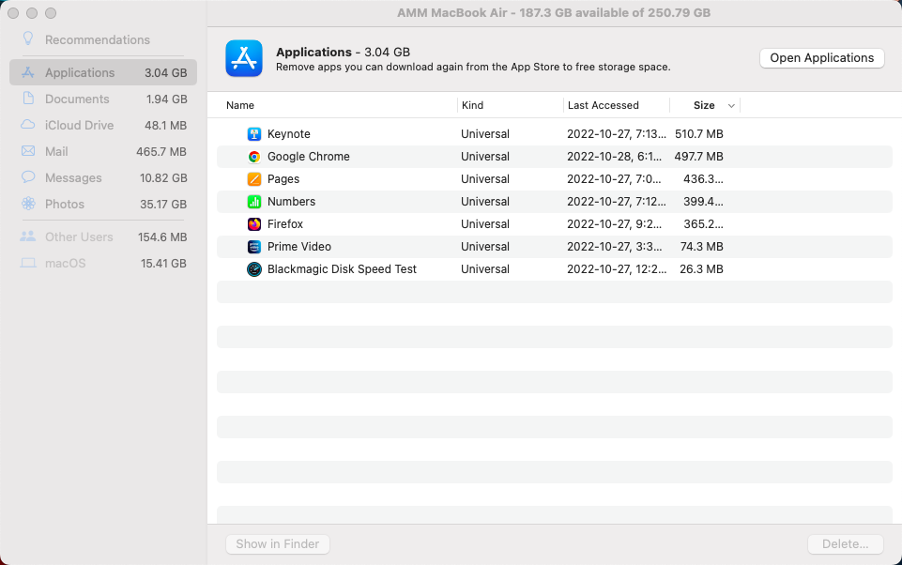Click the red close window button
The image size is (902, 565).
point(13,12)
